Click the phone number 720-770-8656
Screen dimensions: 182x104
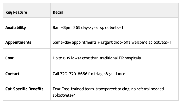[73, 74]
